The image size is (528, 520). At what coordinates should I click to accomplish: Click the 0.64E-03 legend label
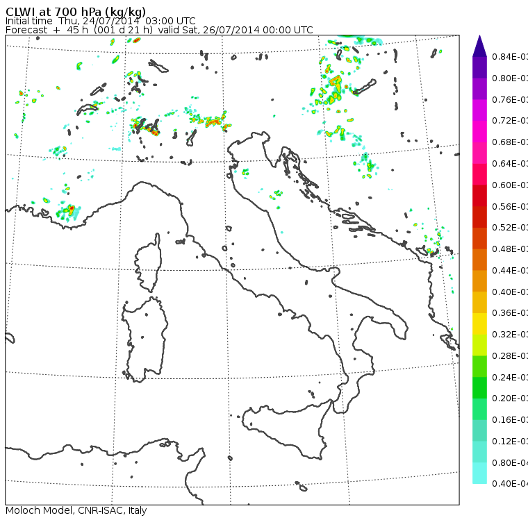click(x=510, y=164)
